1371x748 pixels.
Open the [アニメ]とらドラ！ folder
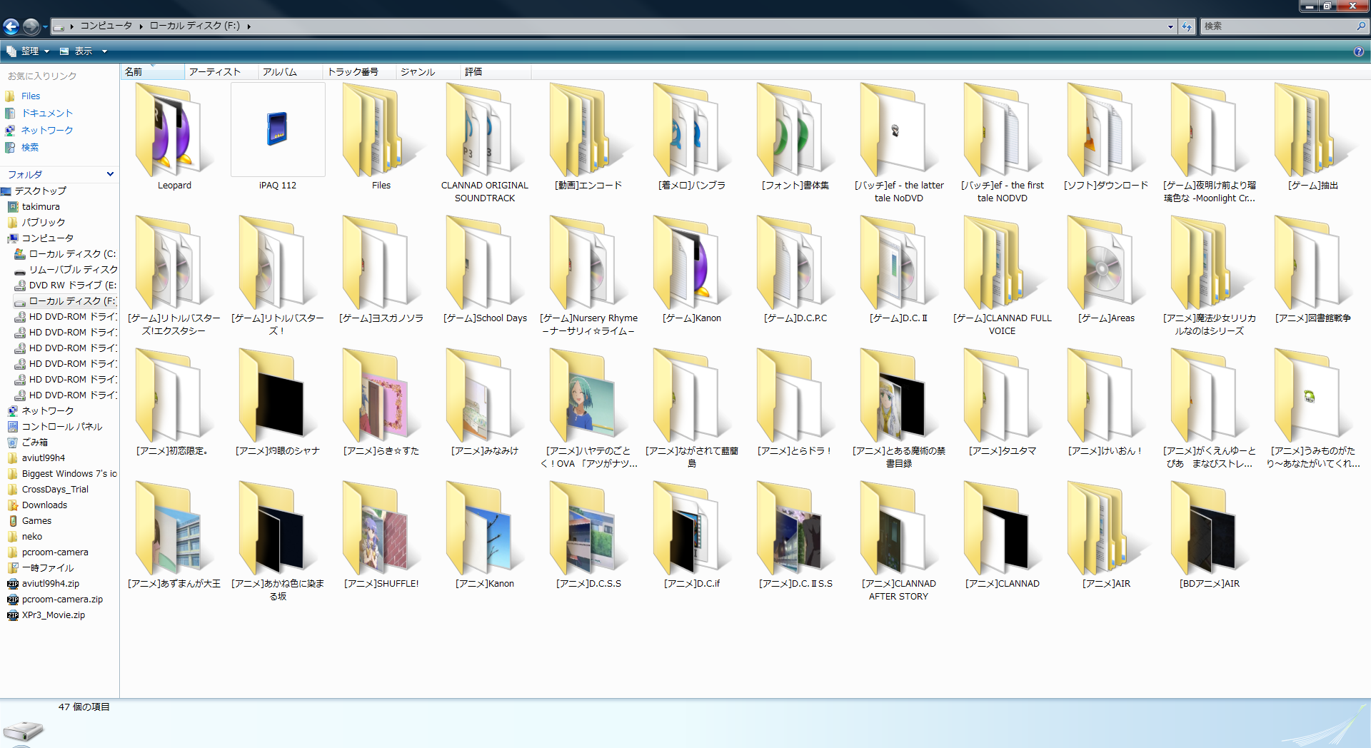click(795, 396)
